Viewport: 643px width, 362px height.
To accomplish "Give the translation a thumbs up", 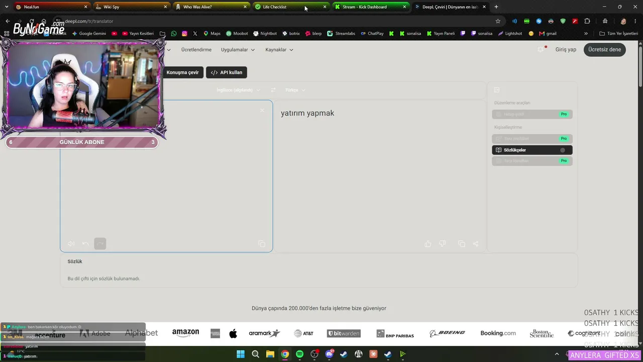I will 428,244.
